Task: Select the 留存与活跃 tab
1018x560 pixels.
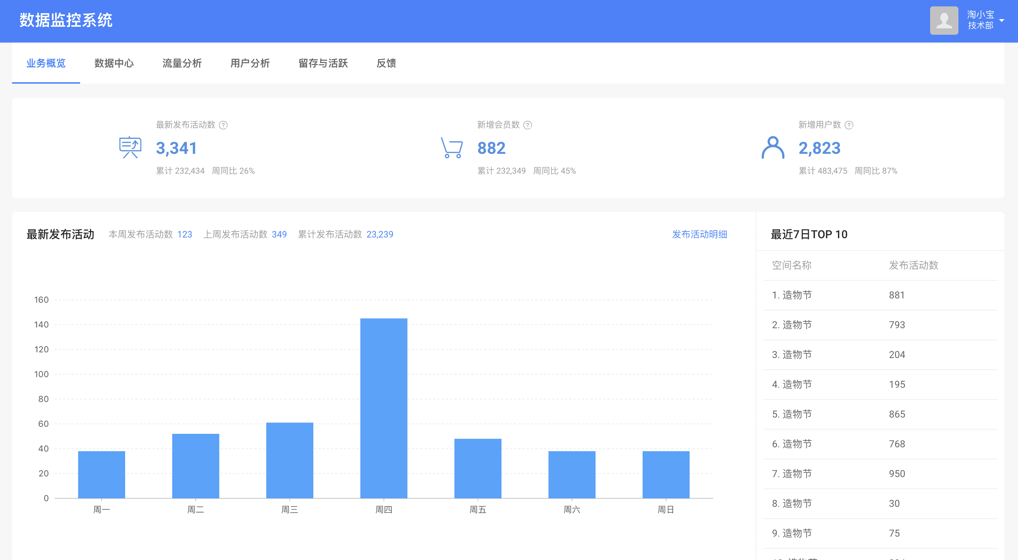Action: 323,63
